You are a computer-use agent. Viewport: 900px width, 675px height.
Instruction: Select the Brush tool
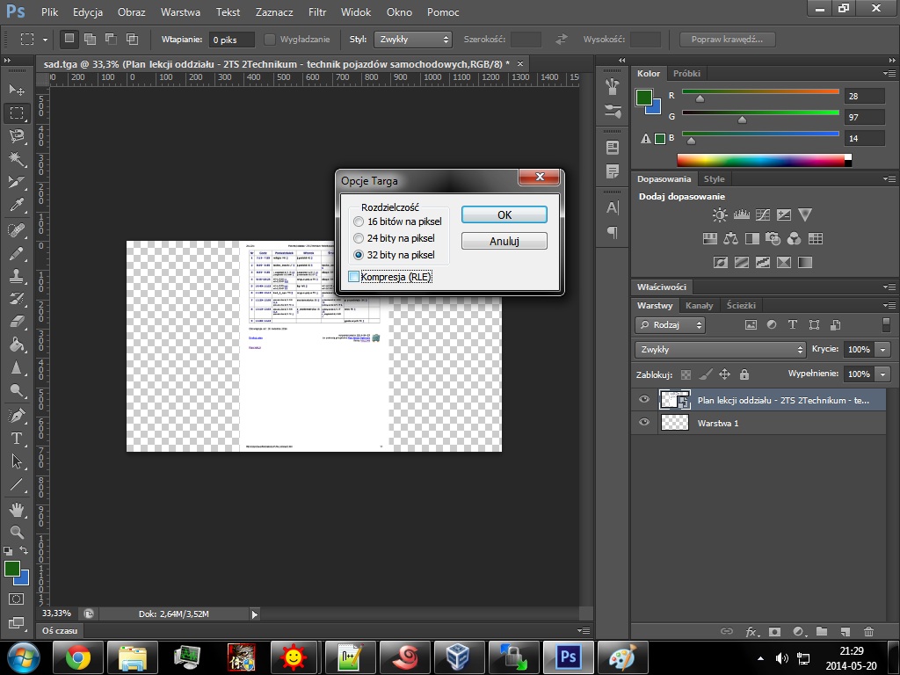tap(17, 253)
